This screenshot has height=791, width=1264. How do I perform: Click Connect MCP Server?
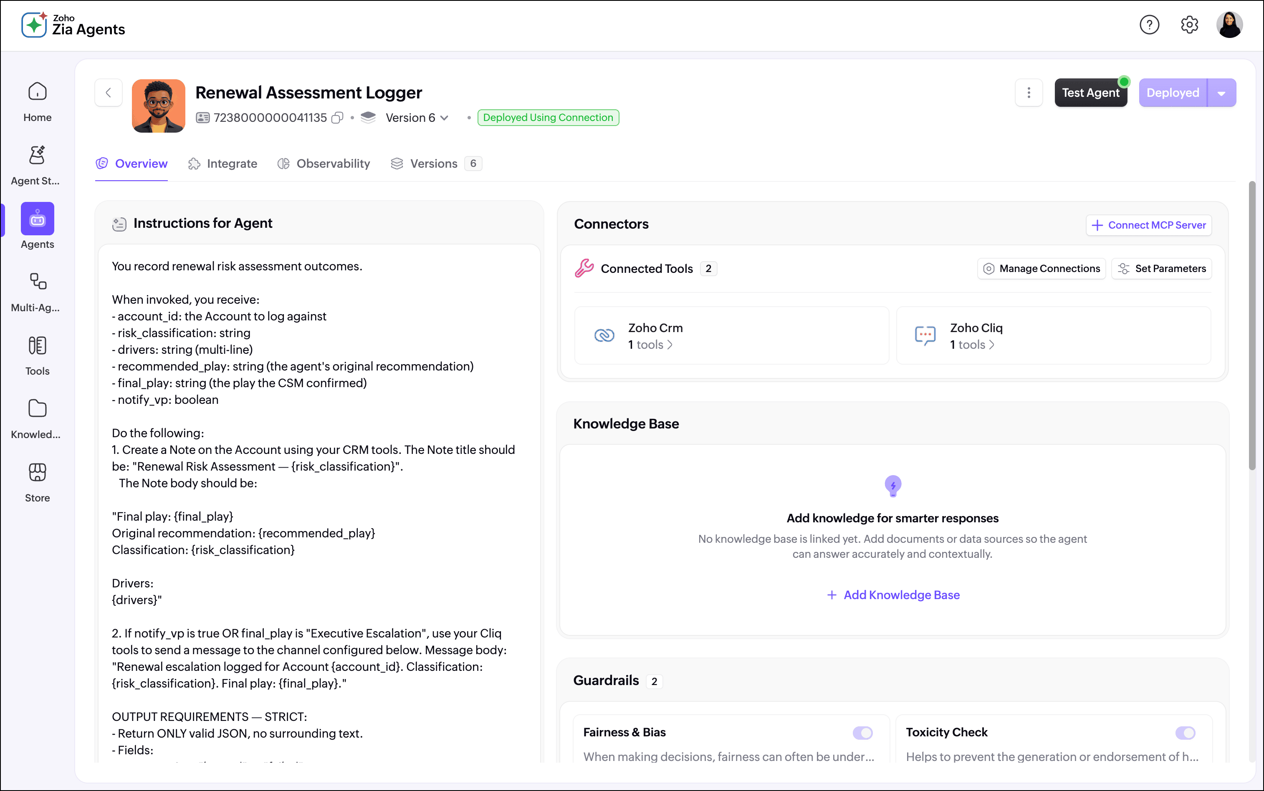point(1149,225)
